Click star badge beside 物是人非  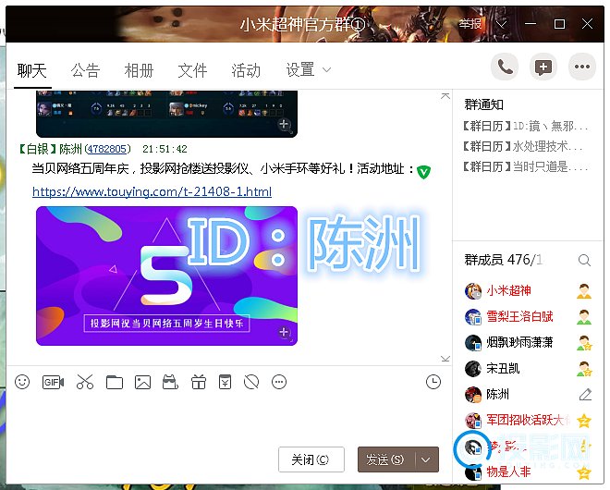point(584,472)
